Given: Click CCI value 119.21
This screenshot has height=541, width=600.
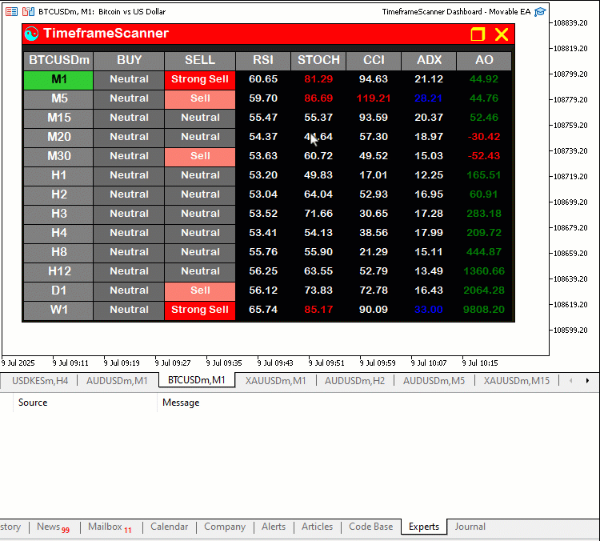Looking at the screenshot, I should tap(374, 98).
